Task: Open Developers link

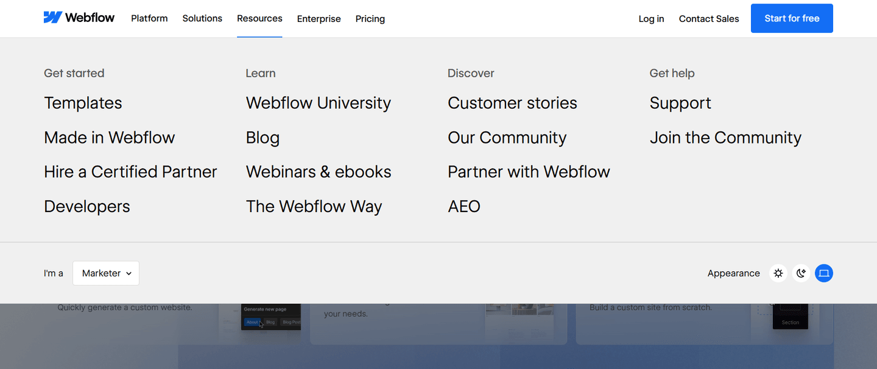Action: tap(87, 207)
